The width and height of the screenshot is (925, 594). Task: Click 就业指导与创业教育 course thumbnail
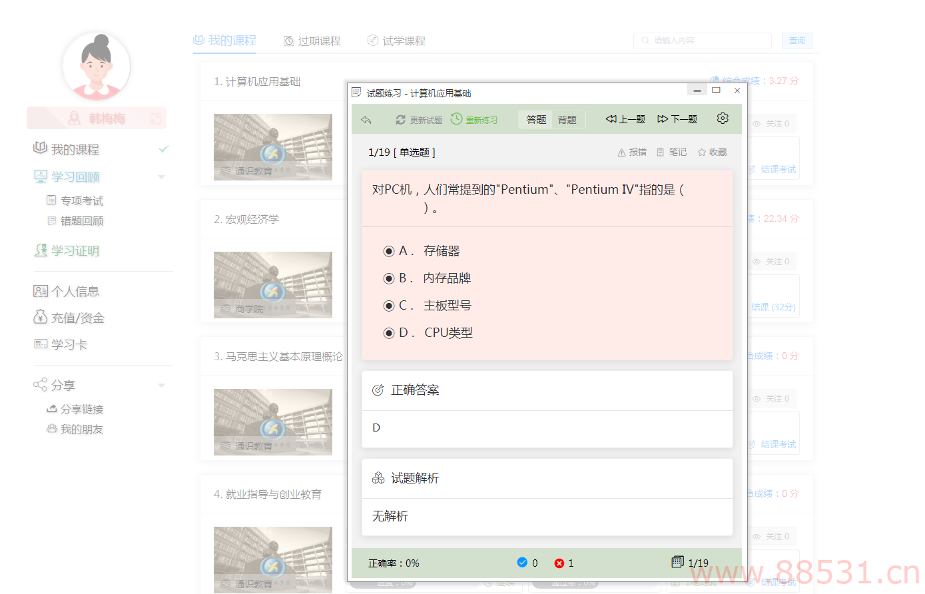coord(273,560)
